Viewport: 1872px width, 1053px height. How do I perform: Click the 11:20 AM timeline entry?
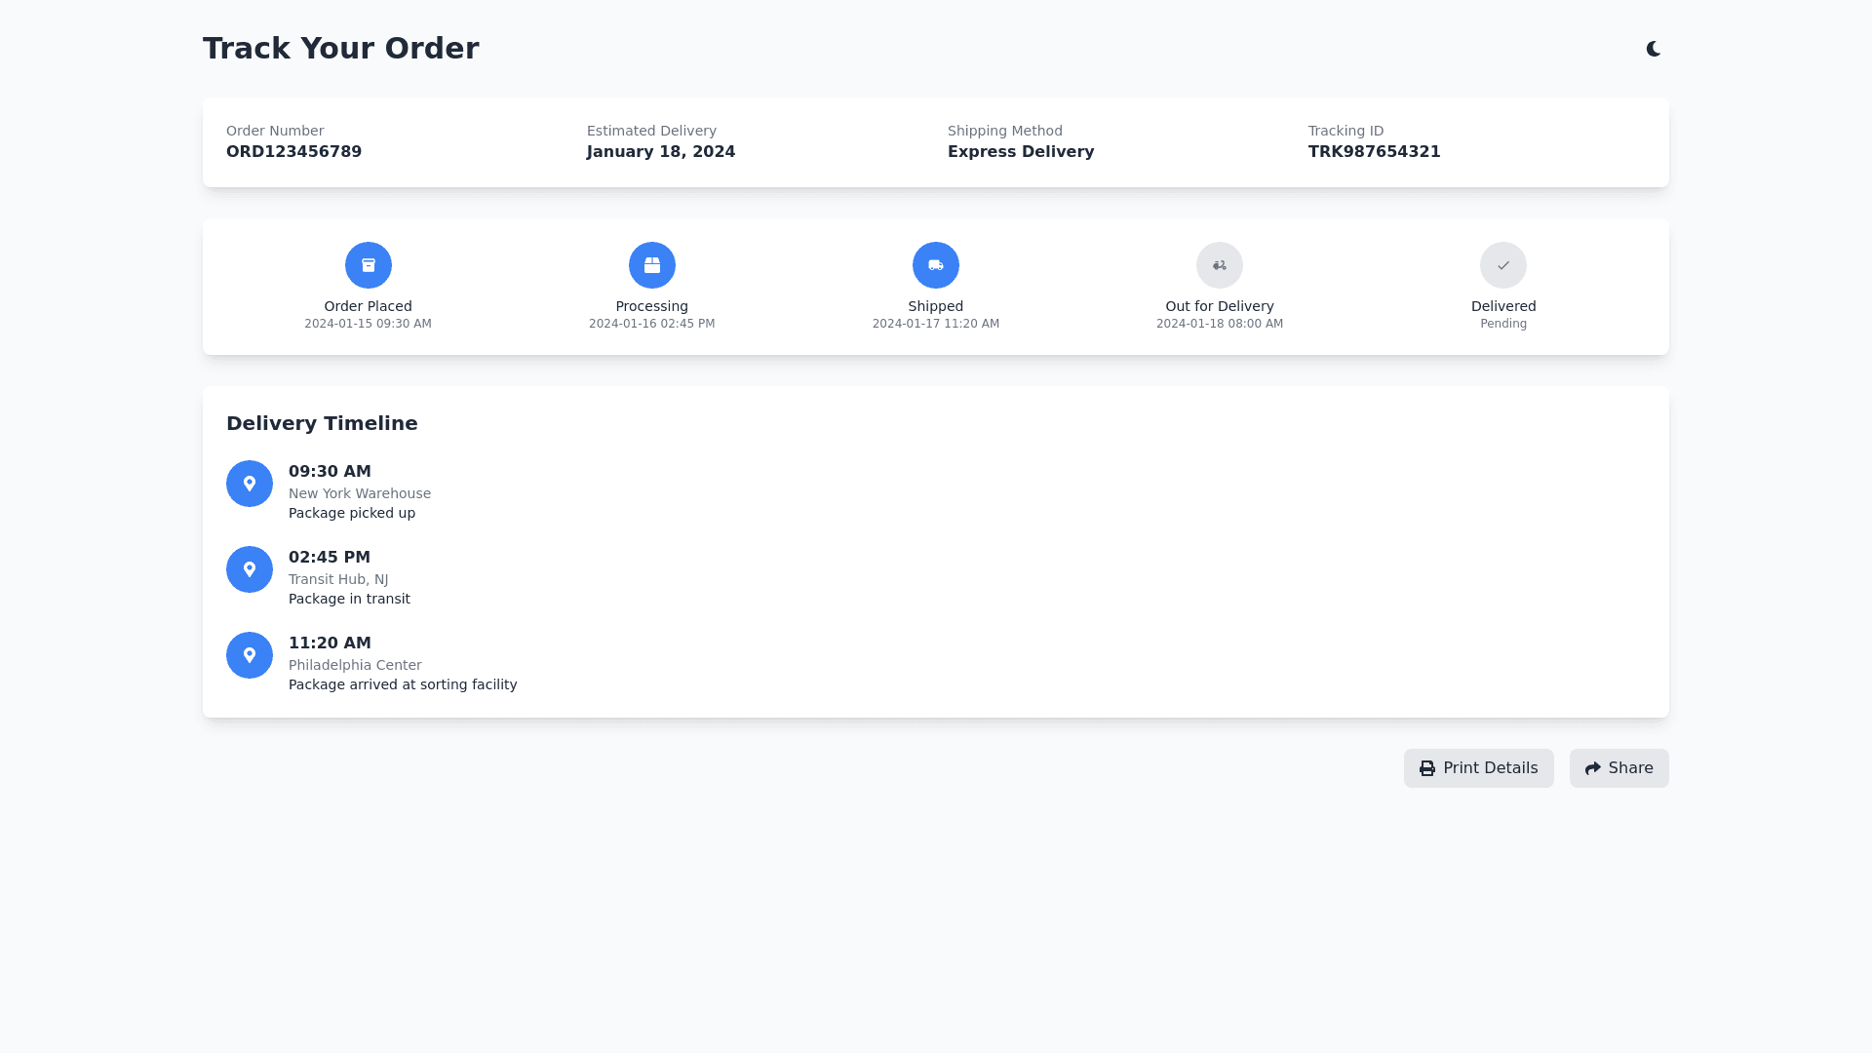pyautogui.click(x=330, y=643)
